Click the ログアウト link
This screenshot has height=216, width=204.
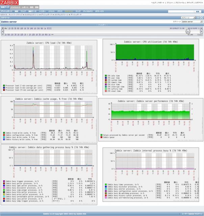click(199, 3)
